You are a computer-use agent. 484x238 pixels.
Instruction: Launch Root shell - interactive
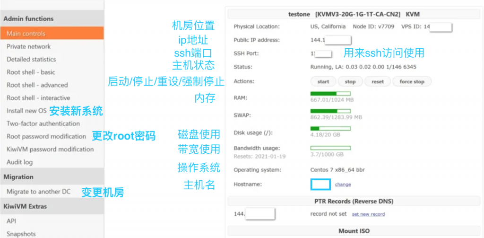38,98
